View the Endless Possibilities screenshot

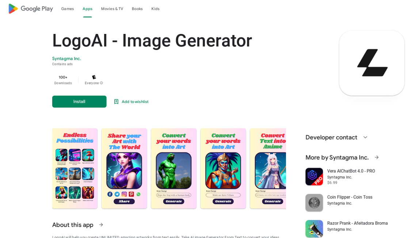click(x=75, y=168)
